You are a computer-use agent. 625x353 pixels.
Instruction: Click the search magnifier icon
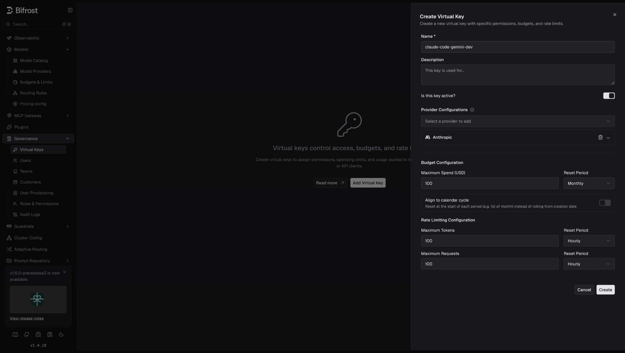8,24
